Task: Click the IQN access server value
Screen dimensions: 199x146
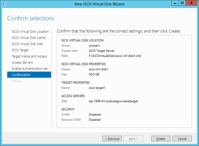Action: pos(113,101)
